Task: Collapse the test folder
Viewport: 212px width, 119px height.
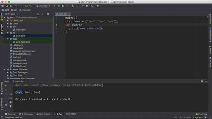Action: [8, 39]
